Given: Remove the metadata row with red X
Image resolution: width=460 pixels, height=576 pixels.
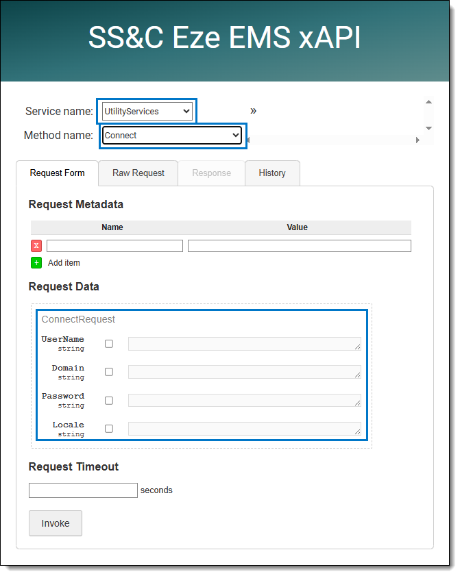Looking at the screenshot, I should point(36,246).
